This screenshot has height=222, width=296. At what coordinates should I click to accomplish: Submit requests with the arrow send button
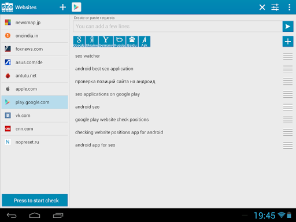click(288, 27)
